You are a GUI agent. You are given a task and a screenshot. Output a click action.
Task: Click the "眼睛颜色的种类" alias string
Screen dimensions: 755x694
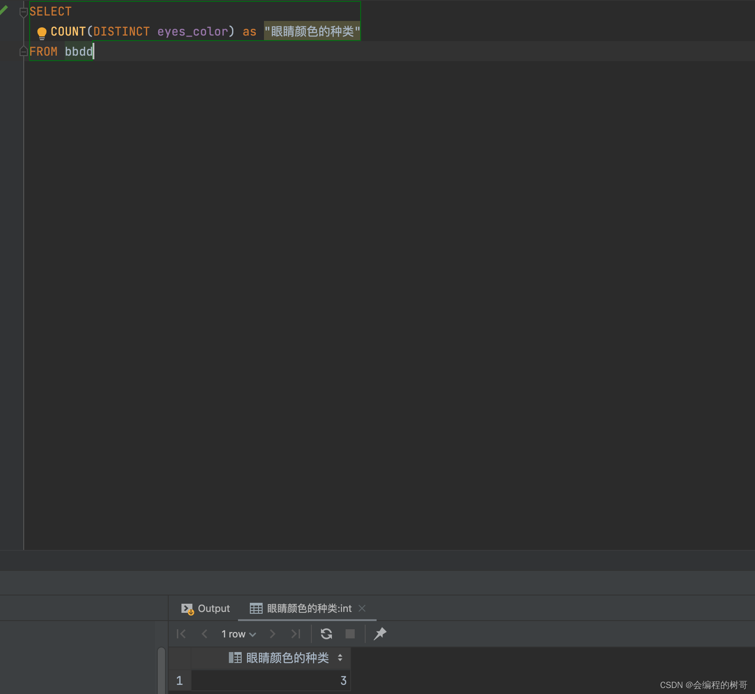point(312,31)
